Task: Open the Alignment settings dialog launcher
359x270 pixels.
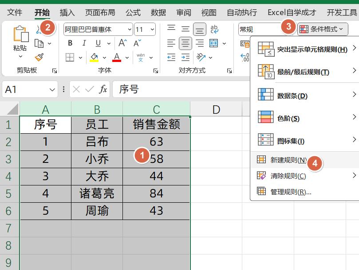Action: pyautogui.click(x=229, y=71)
